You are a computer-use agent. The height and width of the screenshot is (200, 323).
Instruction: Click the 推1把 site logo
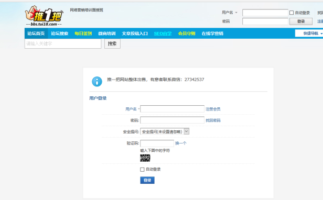[44, 16]
